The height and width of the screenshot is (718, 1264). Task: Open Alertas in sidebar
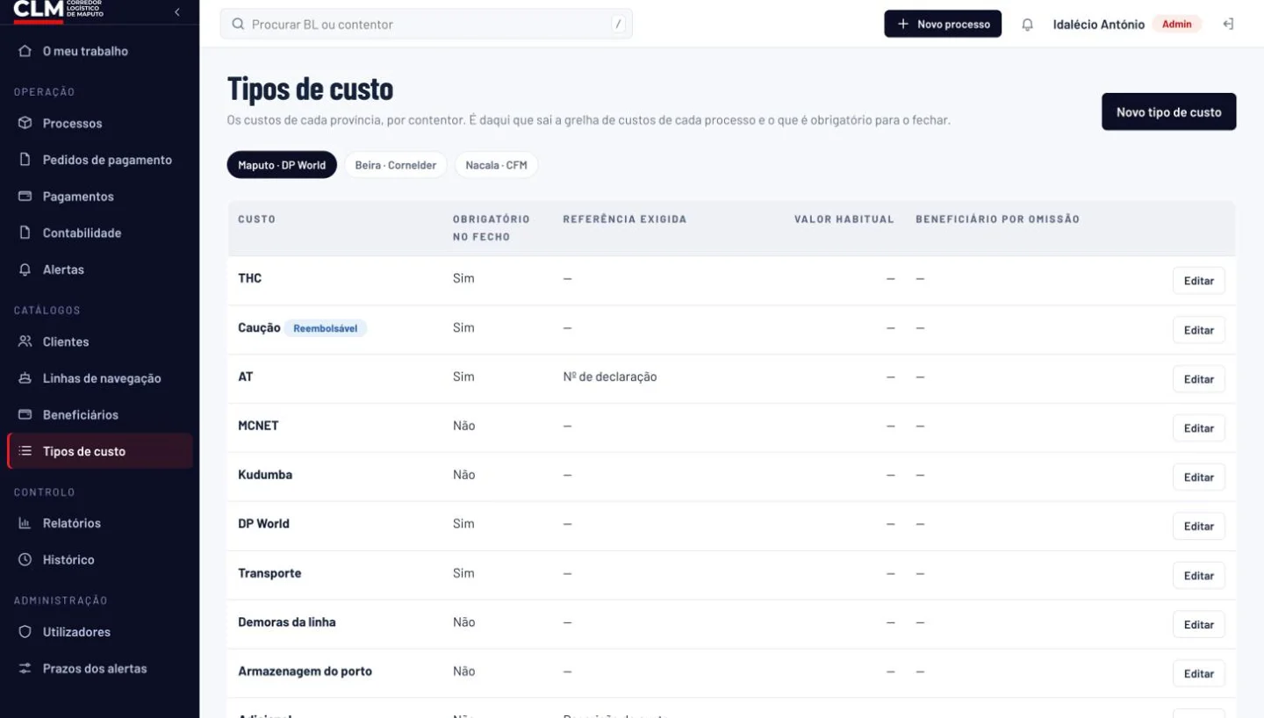99,269
